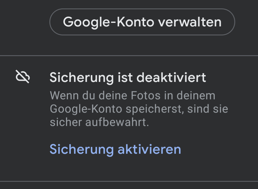The width and height of the screenshot is (258, 189).
Task: Click the word 'Google-Konto' in the outlined button
Action: click(109, 22)
